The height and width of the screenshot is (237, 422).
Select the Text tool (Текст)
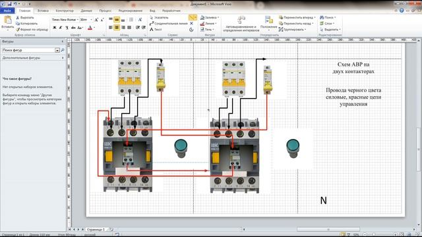click(x=156, y=29)
